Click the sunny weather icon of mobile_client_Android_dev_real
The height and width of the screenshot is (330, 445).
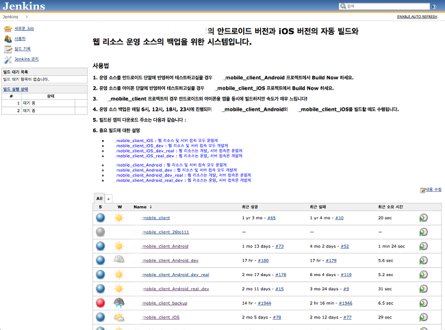click(119, 274)
